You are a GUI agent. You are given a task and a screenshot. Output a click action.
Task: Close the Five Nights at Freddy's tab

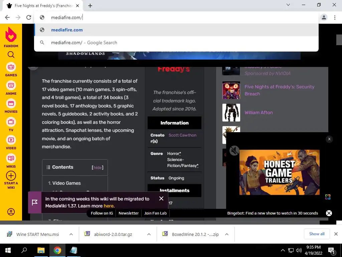(77, 6)
